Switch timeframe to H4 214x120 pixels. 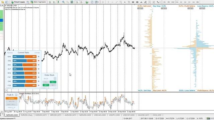click(x=185, y=2)
